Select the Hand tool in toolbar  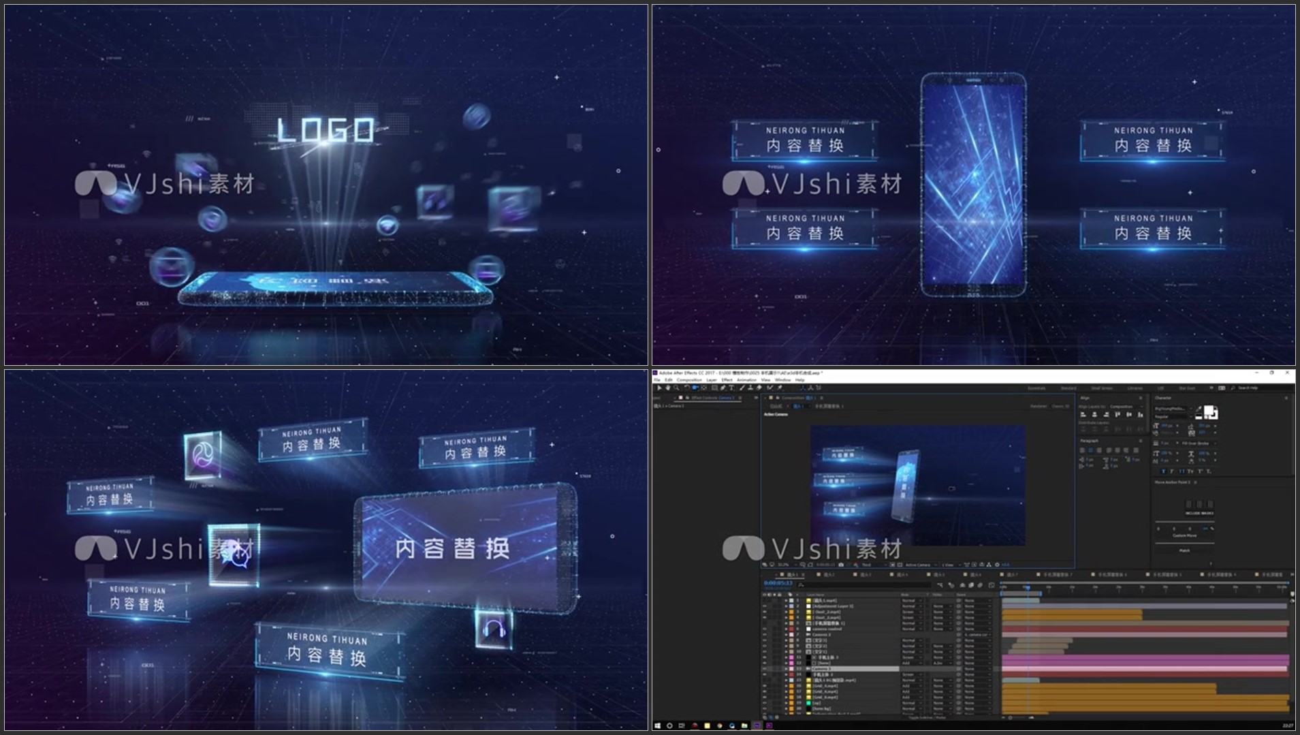pyautogui.click(x=667, y=388)
